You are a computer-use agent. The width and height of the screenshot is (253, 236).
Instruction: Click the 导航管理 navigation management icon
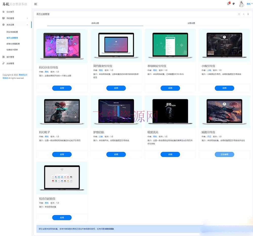[x=4, y=18]
